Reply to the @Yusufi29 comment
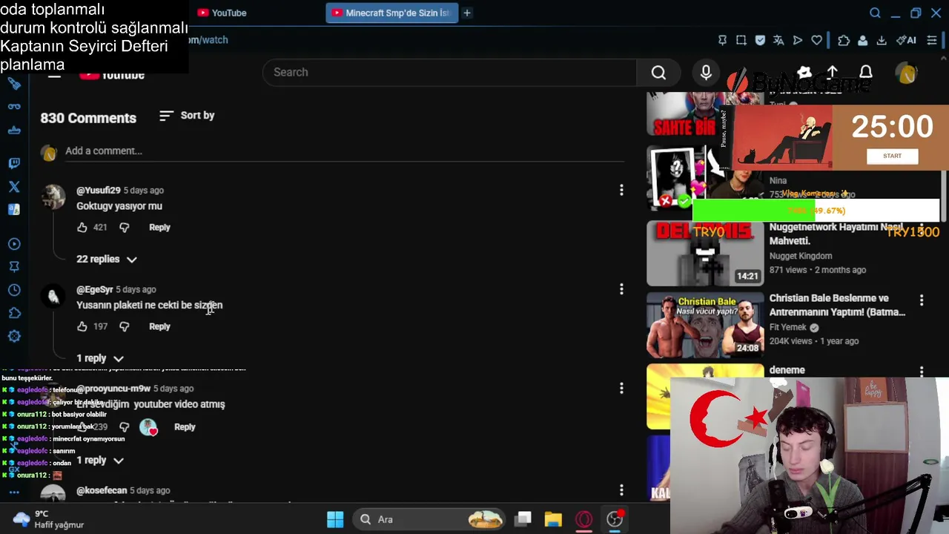Screen dimensions: 949x534 point(159,228)
